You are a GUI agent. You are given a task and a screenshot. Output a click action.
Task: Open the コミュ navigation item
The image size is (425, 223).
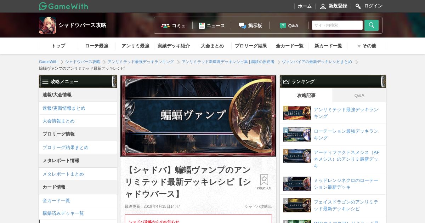(x=173, y=25)
